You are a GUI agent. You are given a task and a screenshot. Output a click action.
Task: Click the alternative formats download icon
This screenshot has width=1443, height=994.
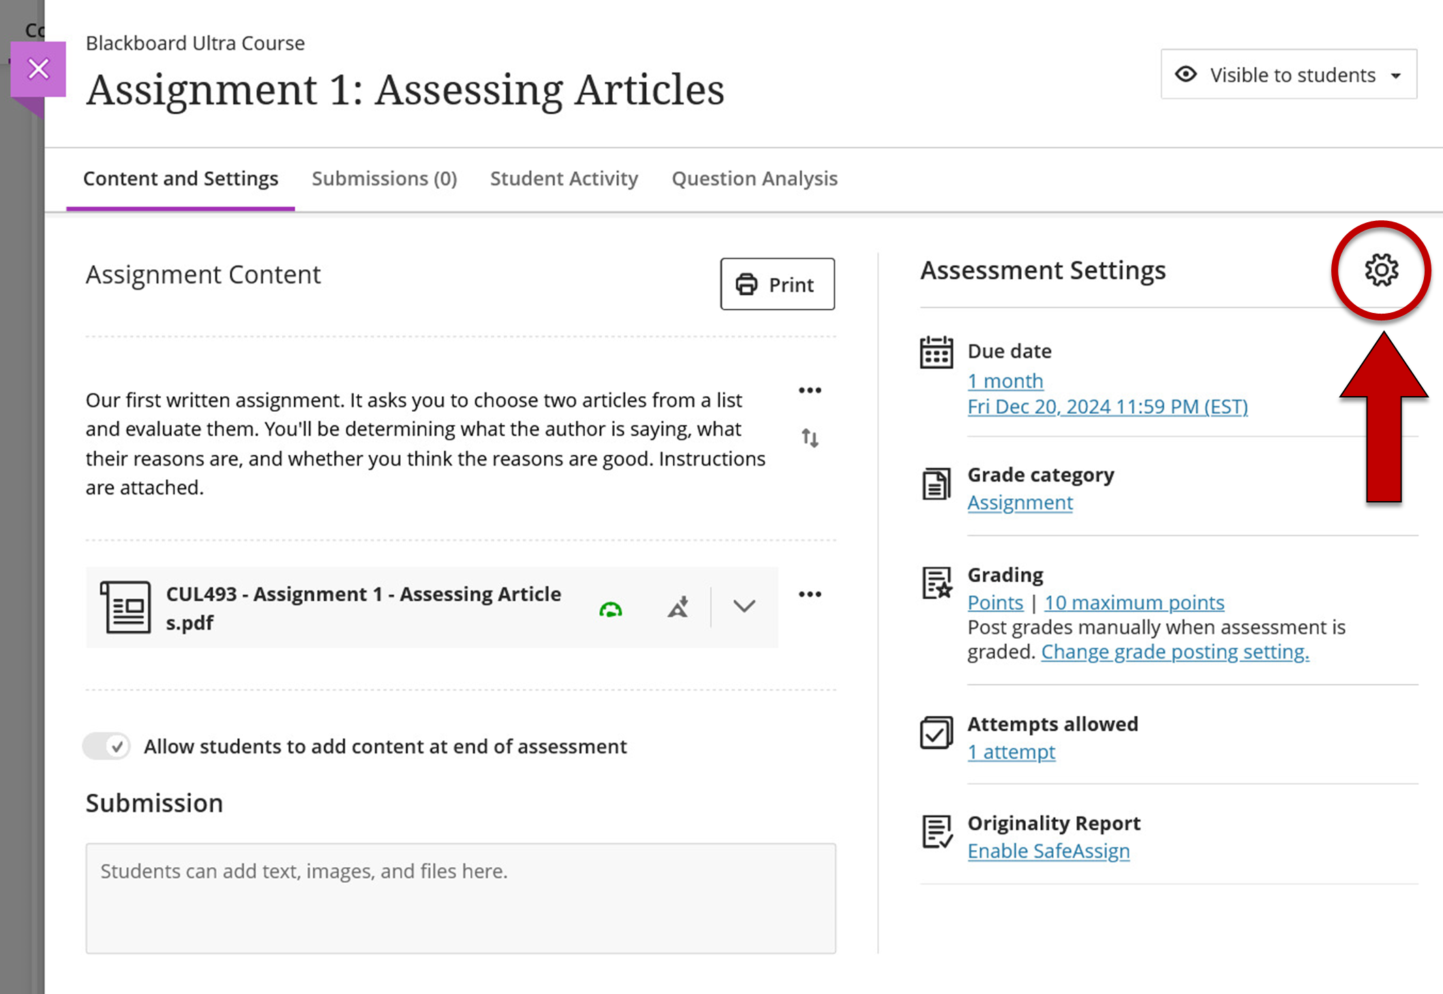(x=678, y=607)
